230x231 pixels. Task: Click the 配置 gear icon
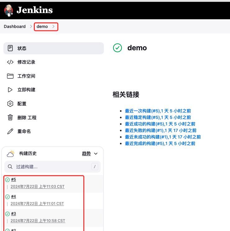(x=10, y=104)
